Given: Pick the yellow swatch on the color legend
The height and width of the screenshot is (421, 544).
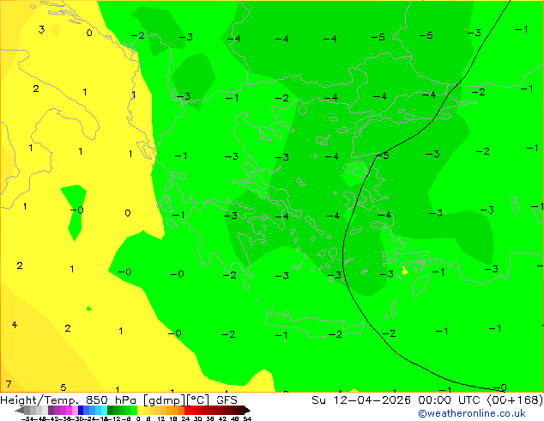Looking at the screenshot, I should 140,410.
